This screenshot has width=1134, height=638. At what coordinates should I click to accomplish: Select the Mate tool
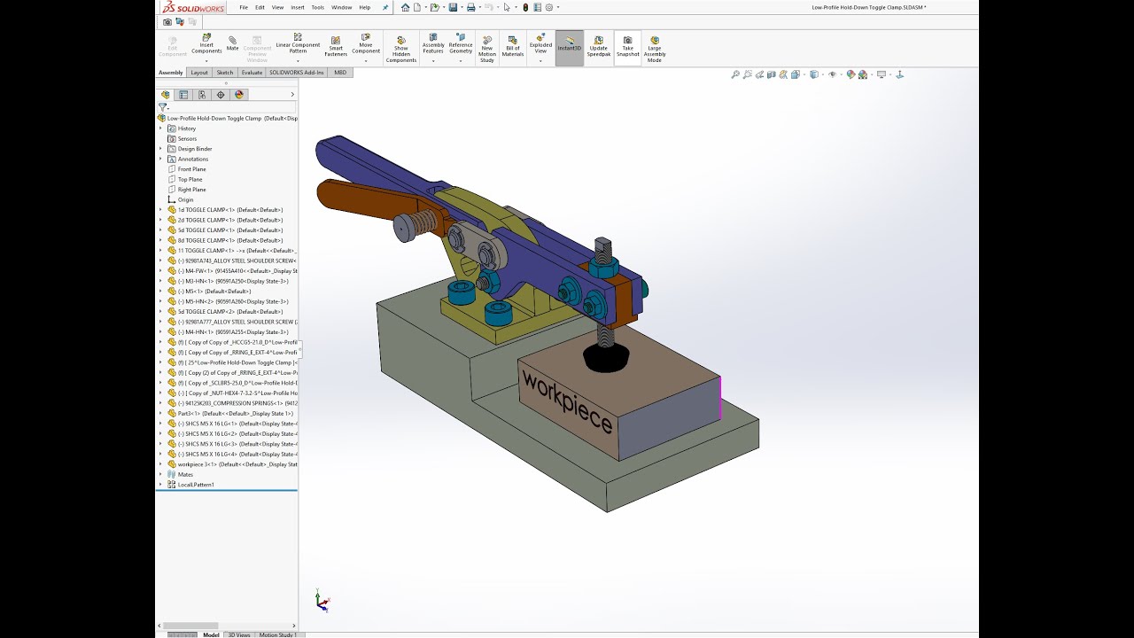pyautogui.click(x=232, y=43)
